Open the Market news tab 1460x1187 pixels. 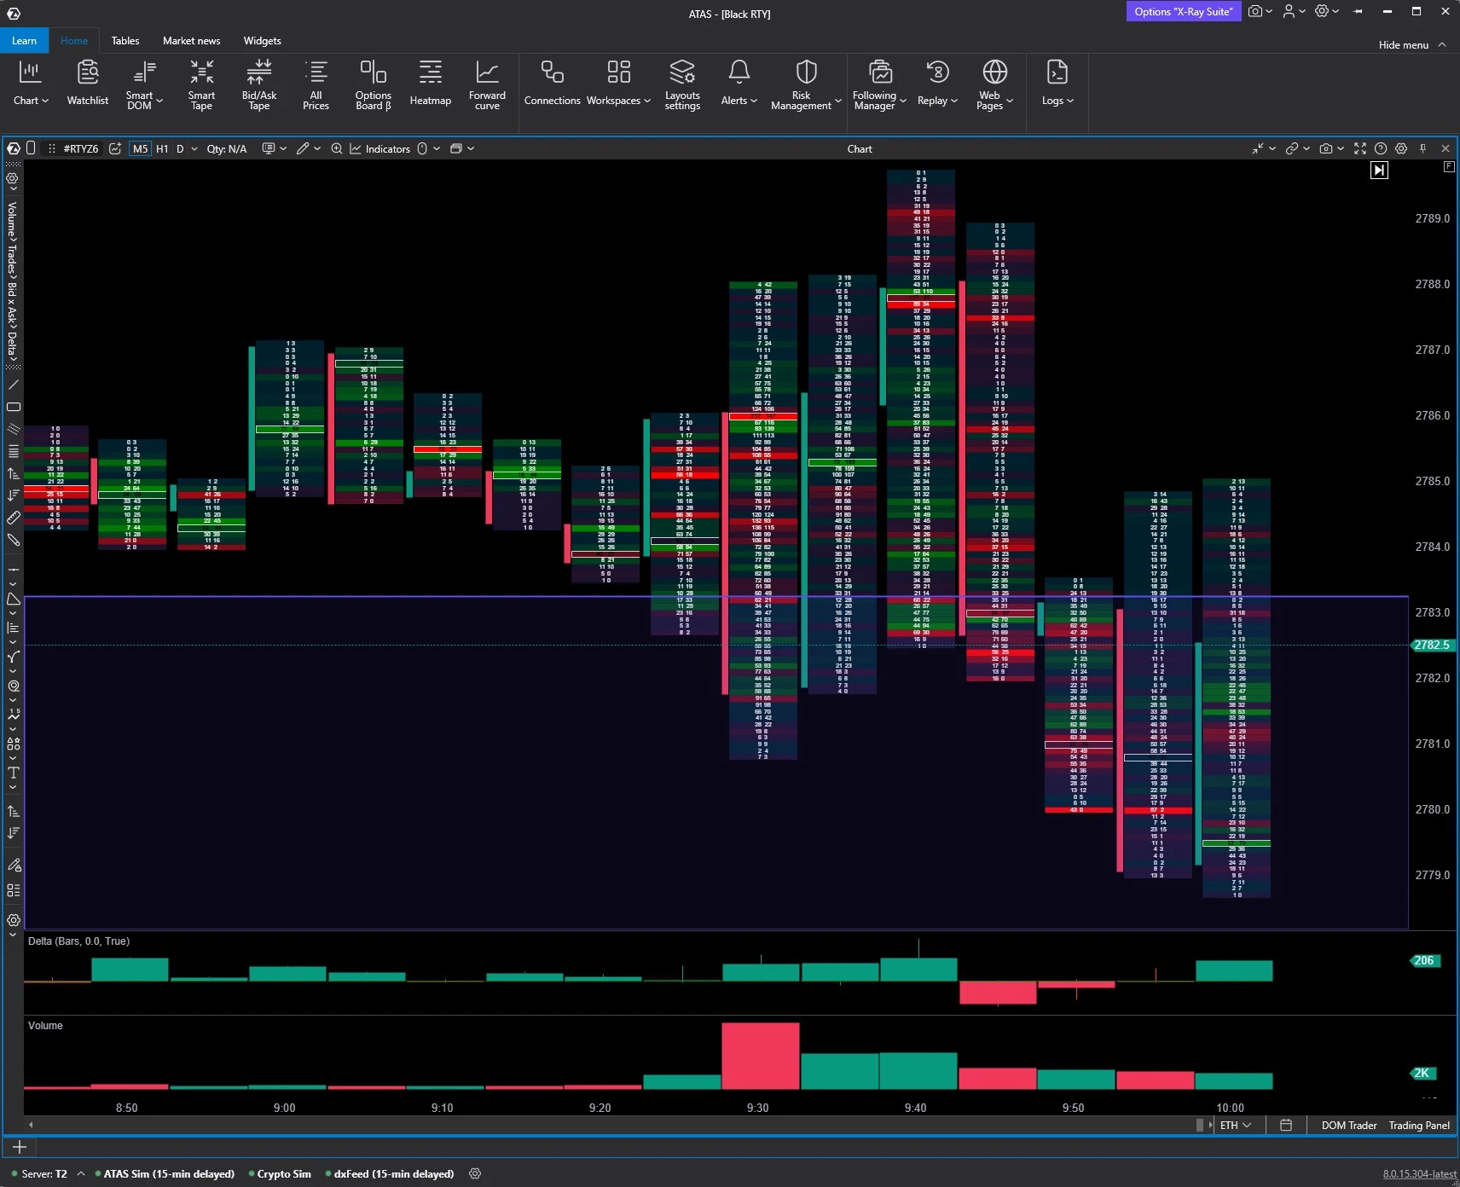[x=192, y=40]
